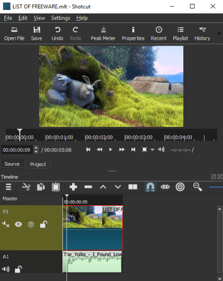
Task: Open the Properties panel
Action: [x=133, y=34]
